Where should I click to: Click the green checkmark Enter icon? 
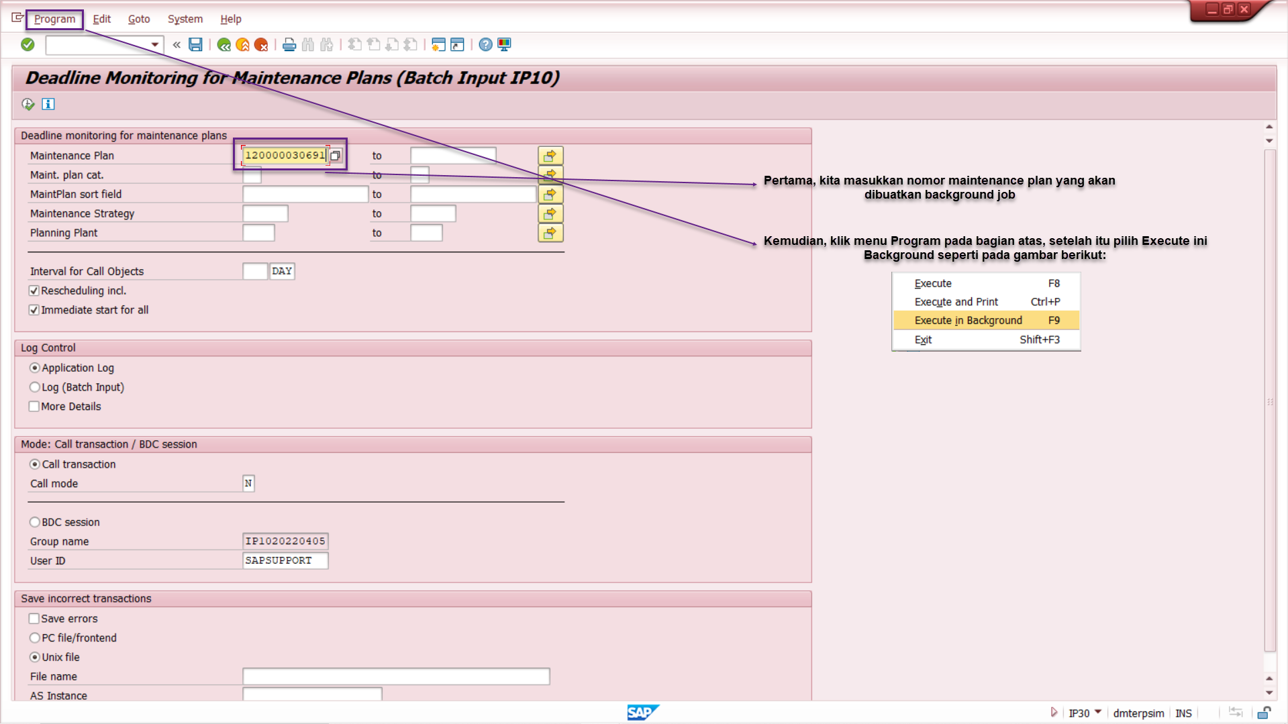[28, 44]
